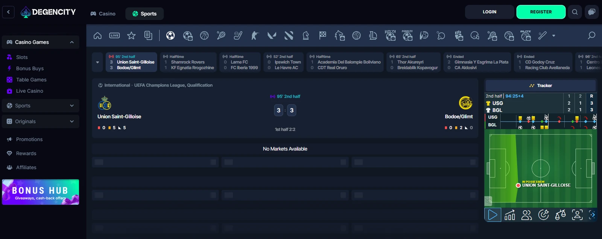The image size is (602, 239).
Task: Go to DEGENCITY home logo
Action: 48,12
